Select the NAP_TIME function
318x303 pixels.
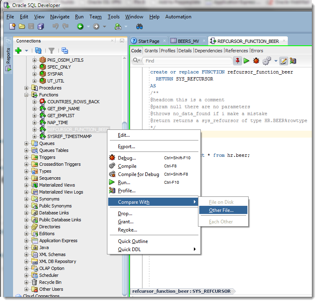[x=58, y=123]
